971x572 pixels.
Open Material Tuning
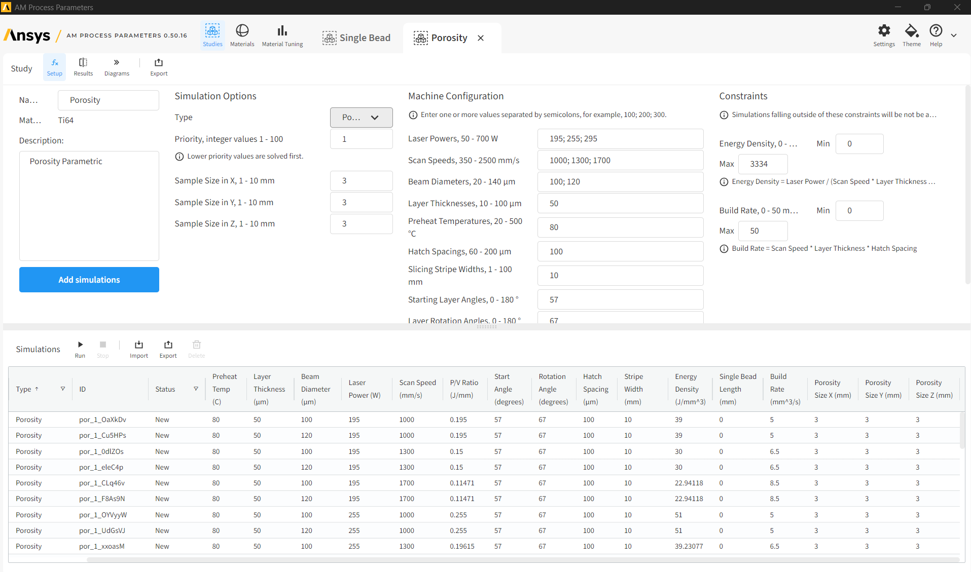[282, 35]
